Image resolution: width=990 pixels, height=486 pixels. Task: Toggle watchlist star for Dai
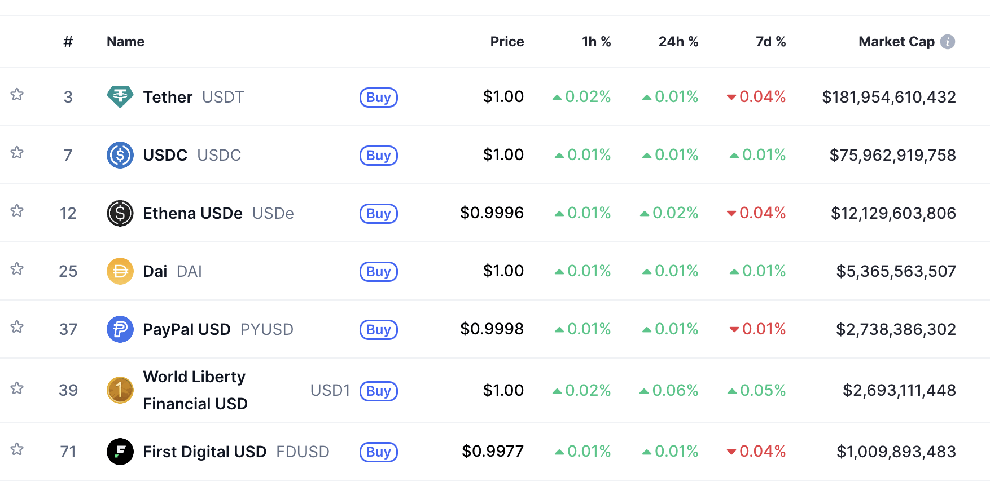17,269
